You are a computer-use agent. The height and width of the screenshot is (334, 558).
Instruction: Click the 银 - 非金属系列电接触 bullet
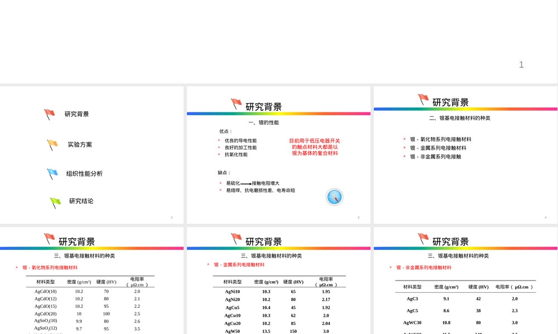(x=436, y=156)
